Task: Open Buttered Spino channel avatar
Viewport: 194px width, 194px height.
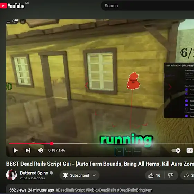Action: (x=11, y=175)
